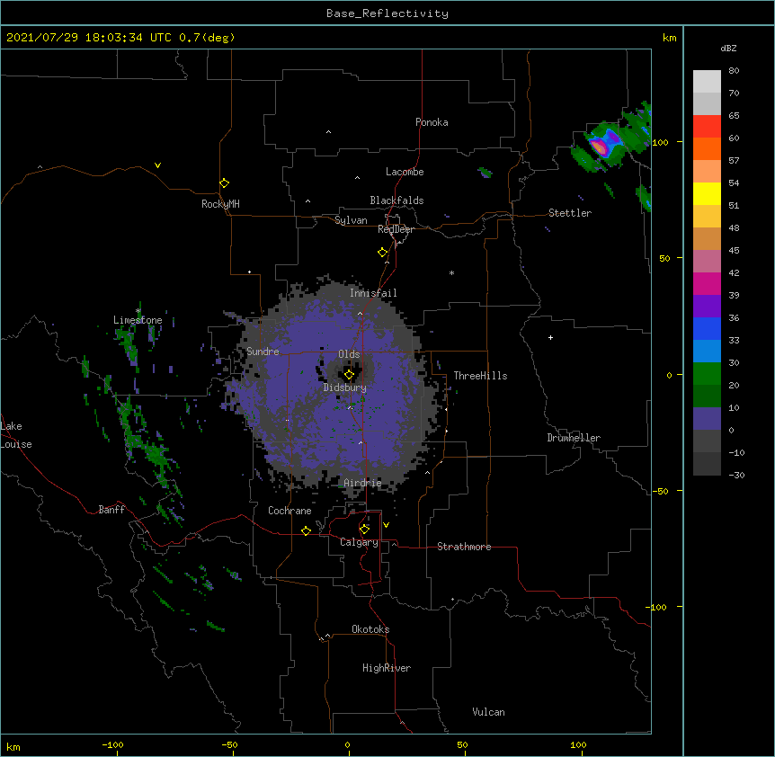Click the yellow V marker northwest of RockyMH
Viewport: 775px width, 757px height.
coord(157,165)
